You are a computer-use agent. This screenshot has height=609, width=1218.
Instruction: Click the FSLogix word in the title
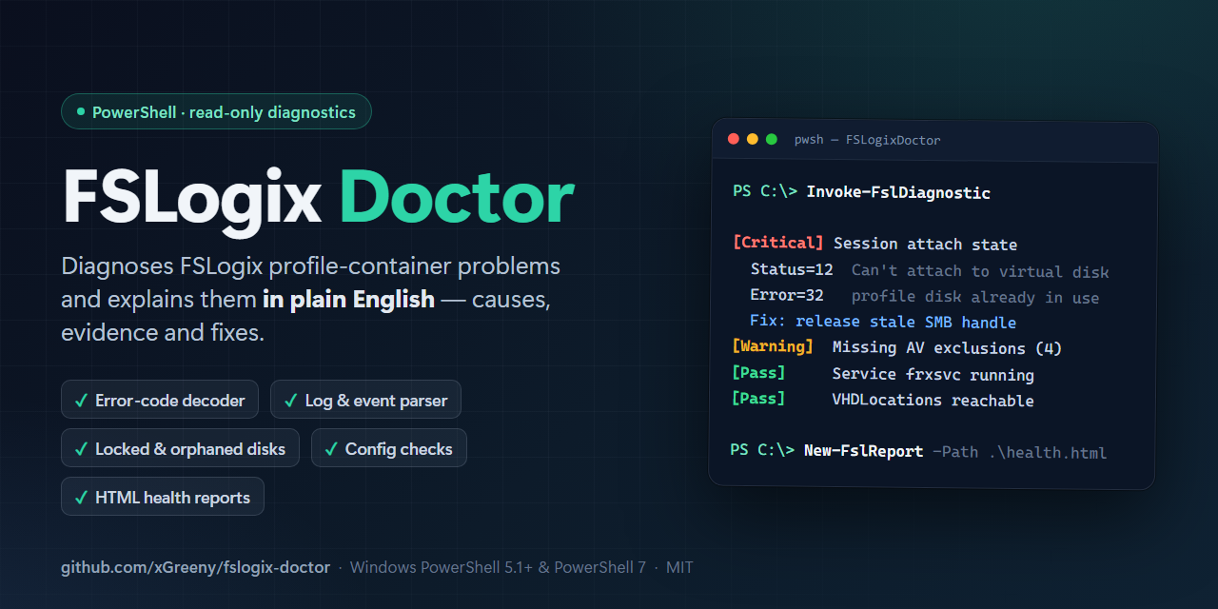pos(192,199)
